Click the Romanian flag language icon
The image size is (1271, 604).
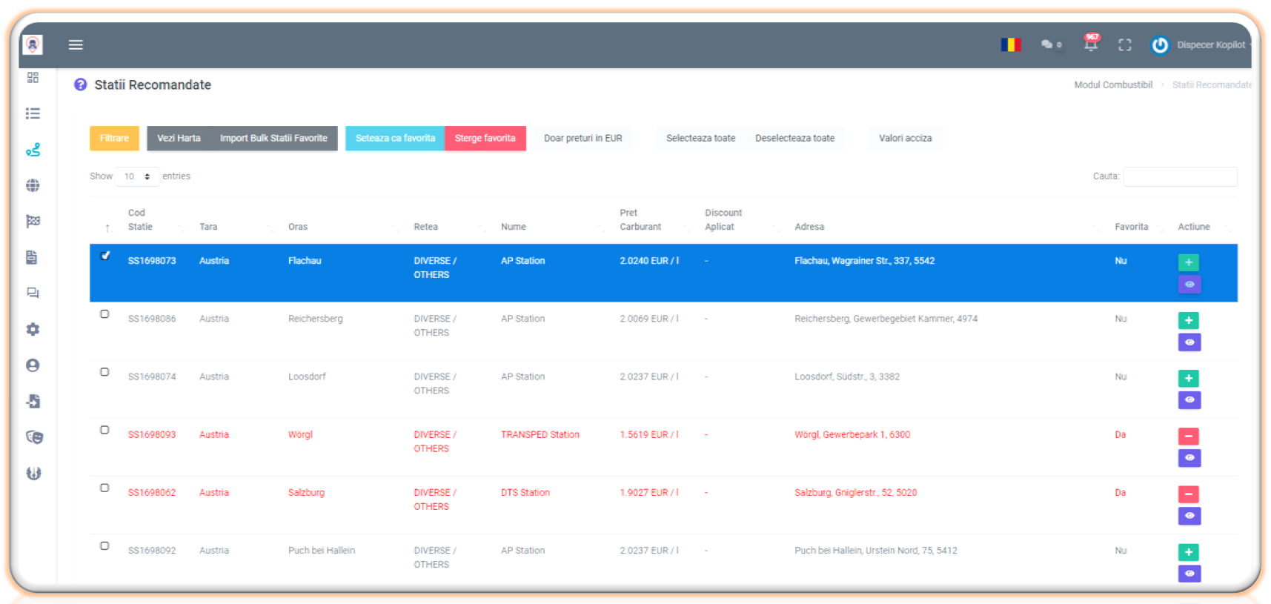pyautogui.click(x=1010, y=44)
